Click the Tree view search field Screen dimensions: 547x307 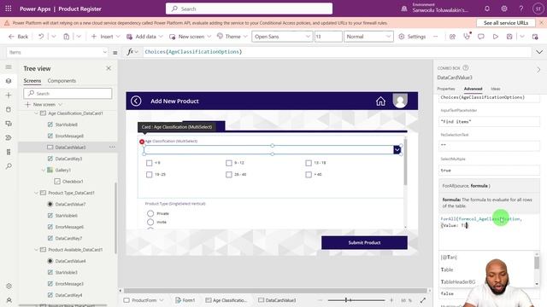tap(68, 94)
